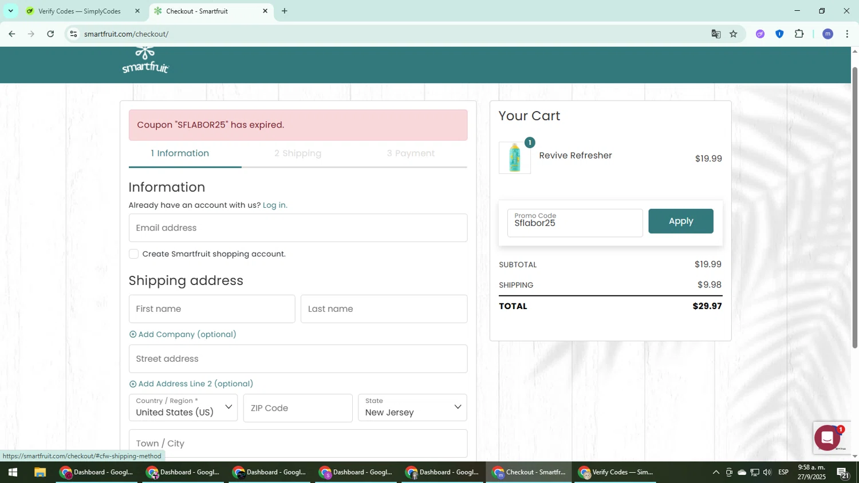Select the 1 Information checkout step
This screenshot has height=483, width=859.
(x=180, y=153)
